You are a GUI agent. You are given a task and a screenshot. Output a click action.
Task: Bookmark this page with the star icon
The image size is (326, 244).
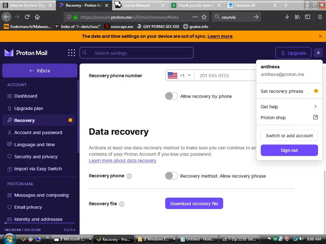204,17
